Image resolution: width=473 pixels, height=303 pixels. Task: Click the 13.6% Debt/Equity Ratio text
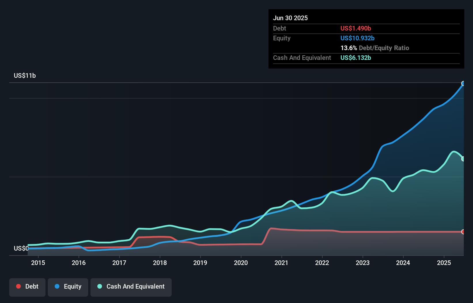(x=374, y=48)
